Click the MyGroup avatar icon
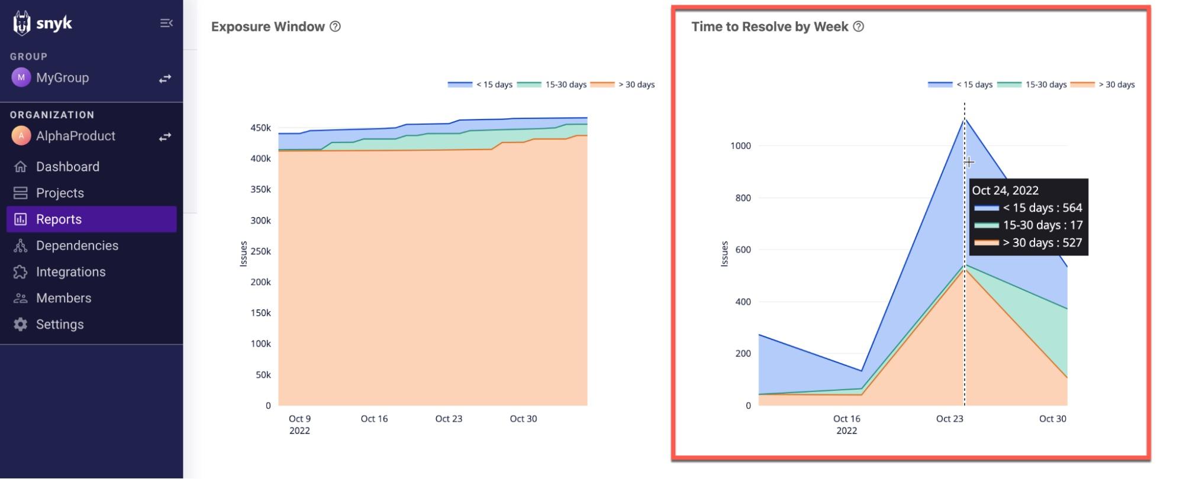The width and height of the screenshot is (1183, 479). pyautogui.click(x=21, y=77)
